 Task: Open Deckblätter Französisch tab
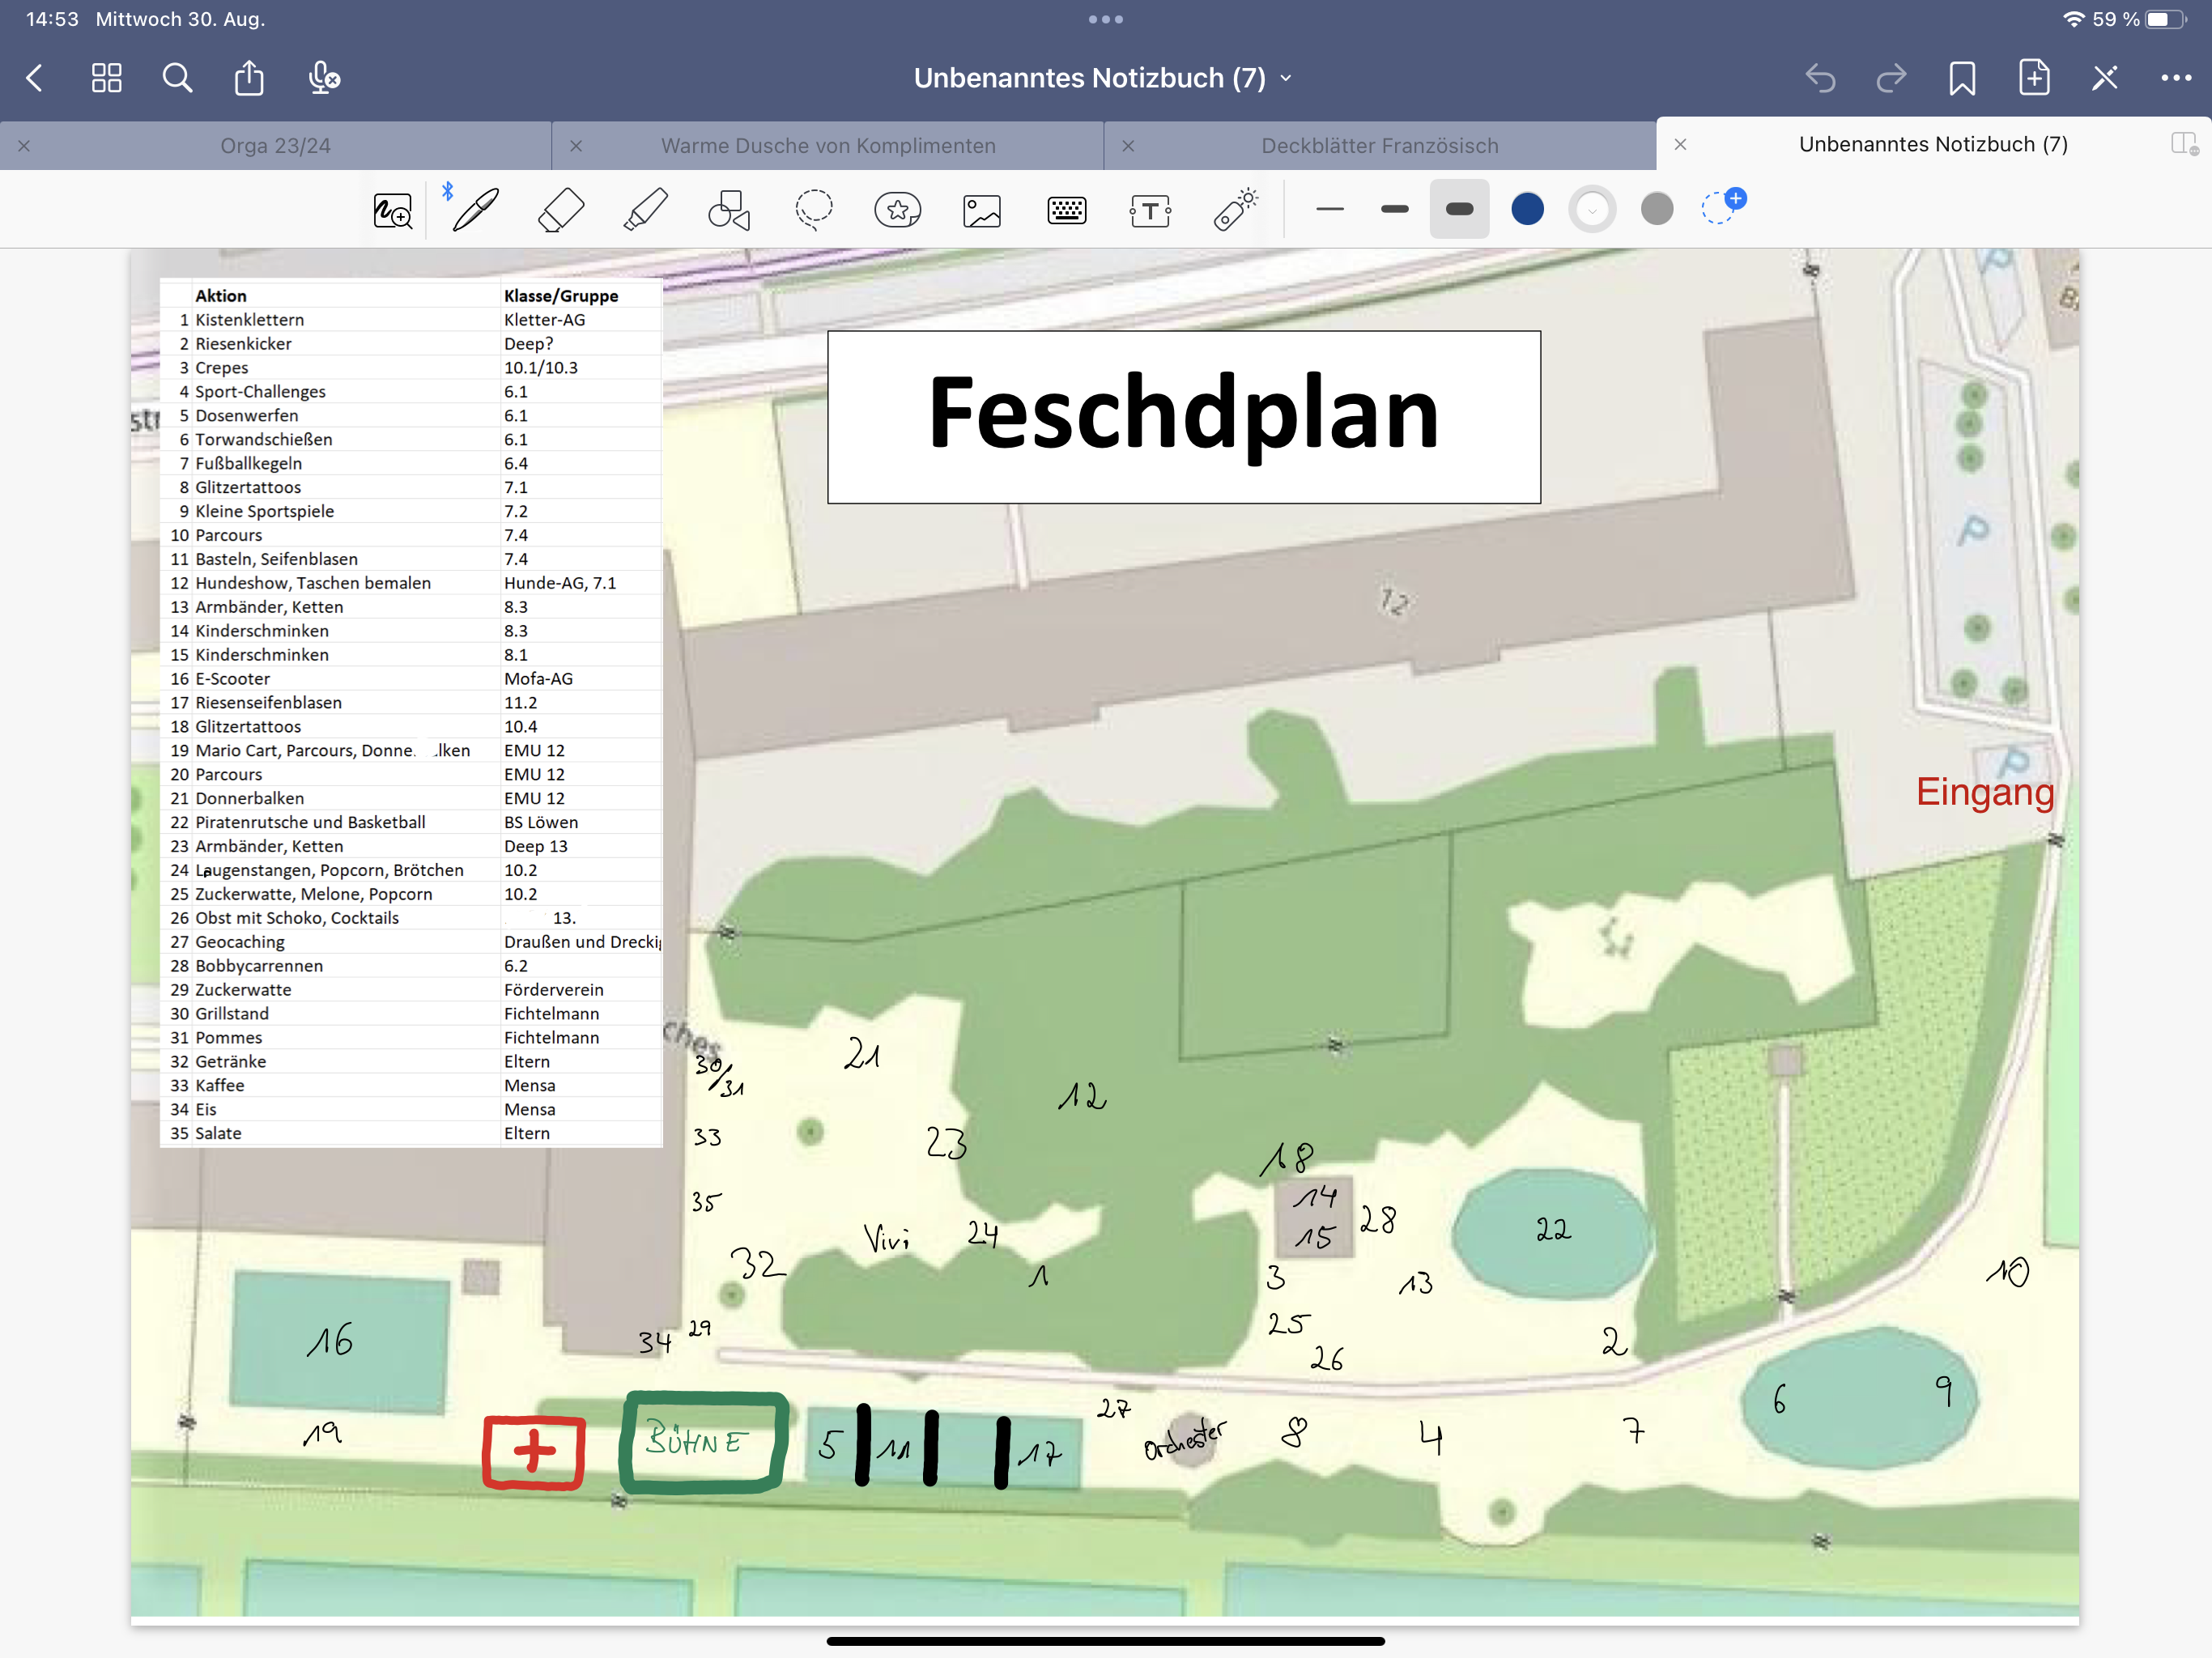[1379, 146]
